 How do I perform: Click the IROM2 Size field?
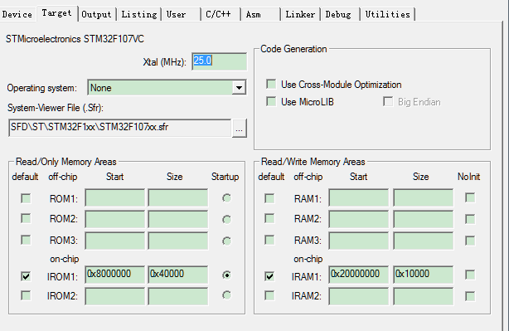(178, 296)
